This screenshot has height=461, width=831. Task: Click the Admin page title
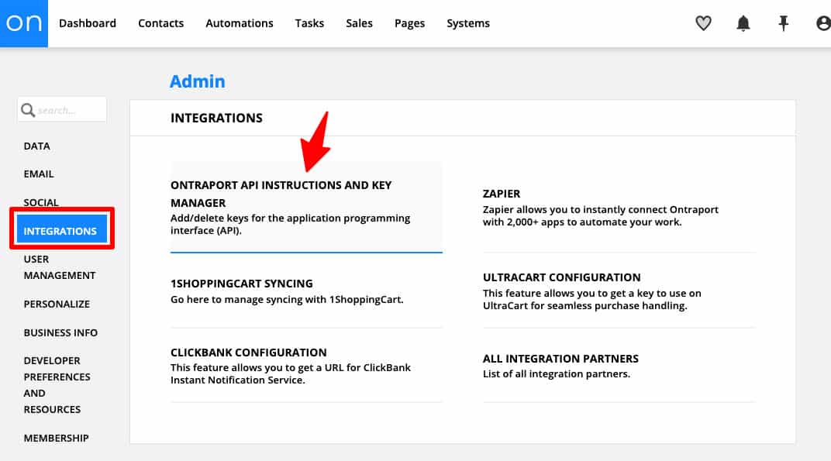point(197,81)
